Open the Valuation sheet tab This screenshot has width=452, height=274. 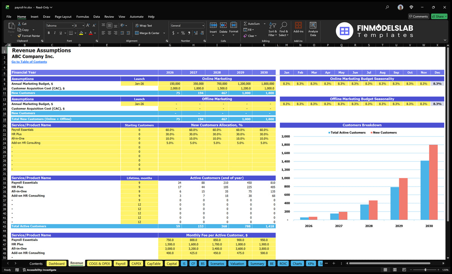(x=237, y=263)
